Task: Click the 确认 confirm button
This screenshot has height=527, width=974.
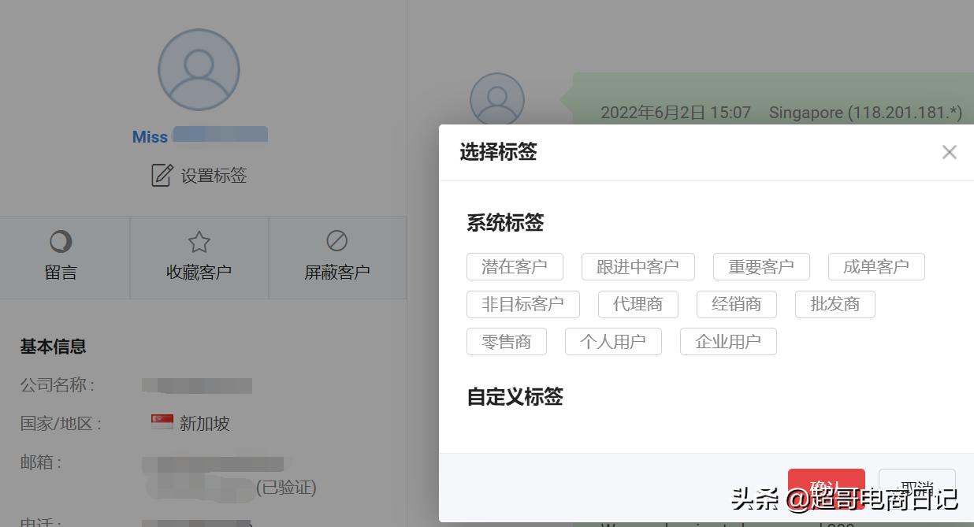Action: [x=826, y=488]
